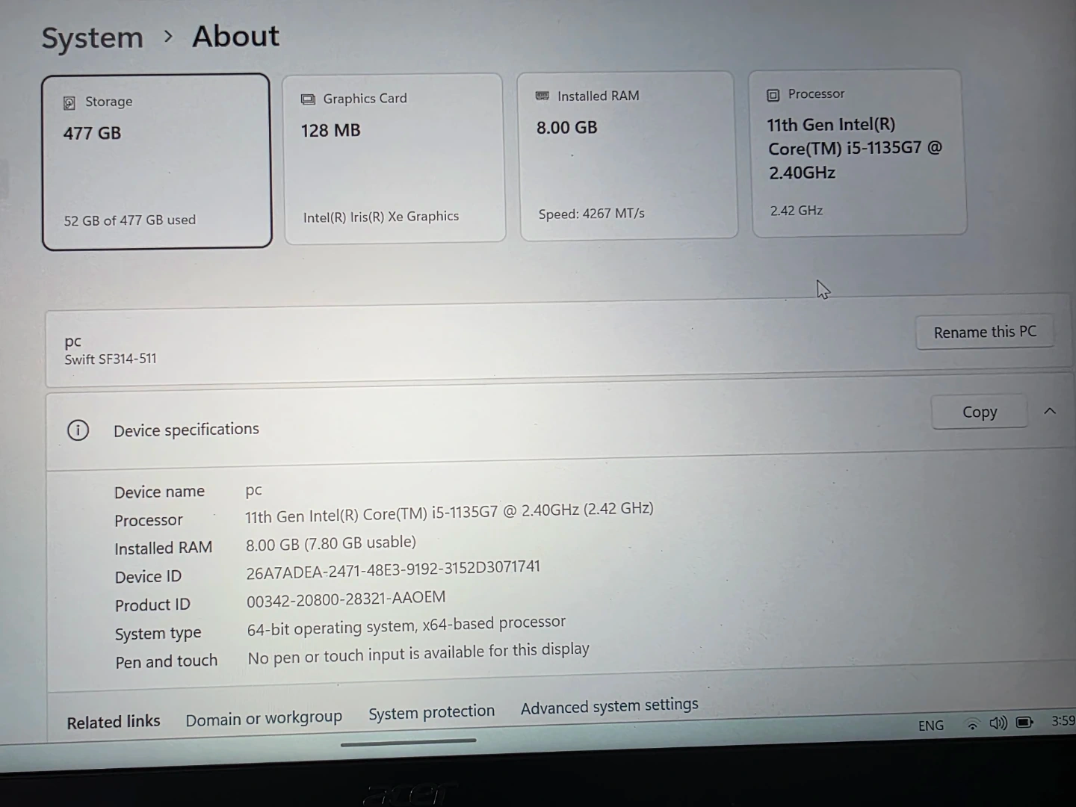Select the Installed RAM 8.00 GB card
1076x807 pixels.
tap(628, 155)
